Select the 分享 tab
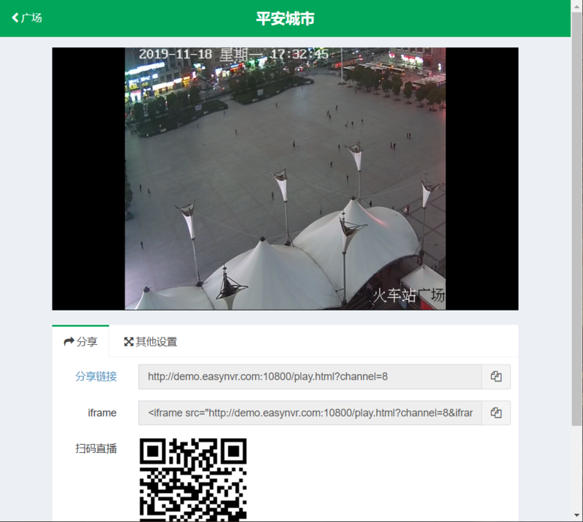 point(81,340)
